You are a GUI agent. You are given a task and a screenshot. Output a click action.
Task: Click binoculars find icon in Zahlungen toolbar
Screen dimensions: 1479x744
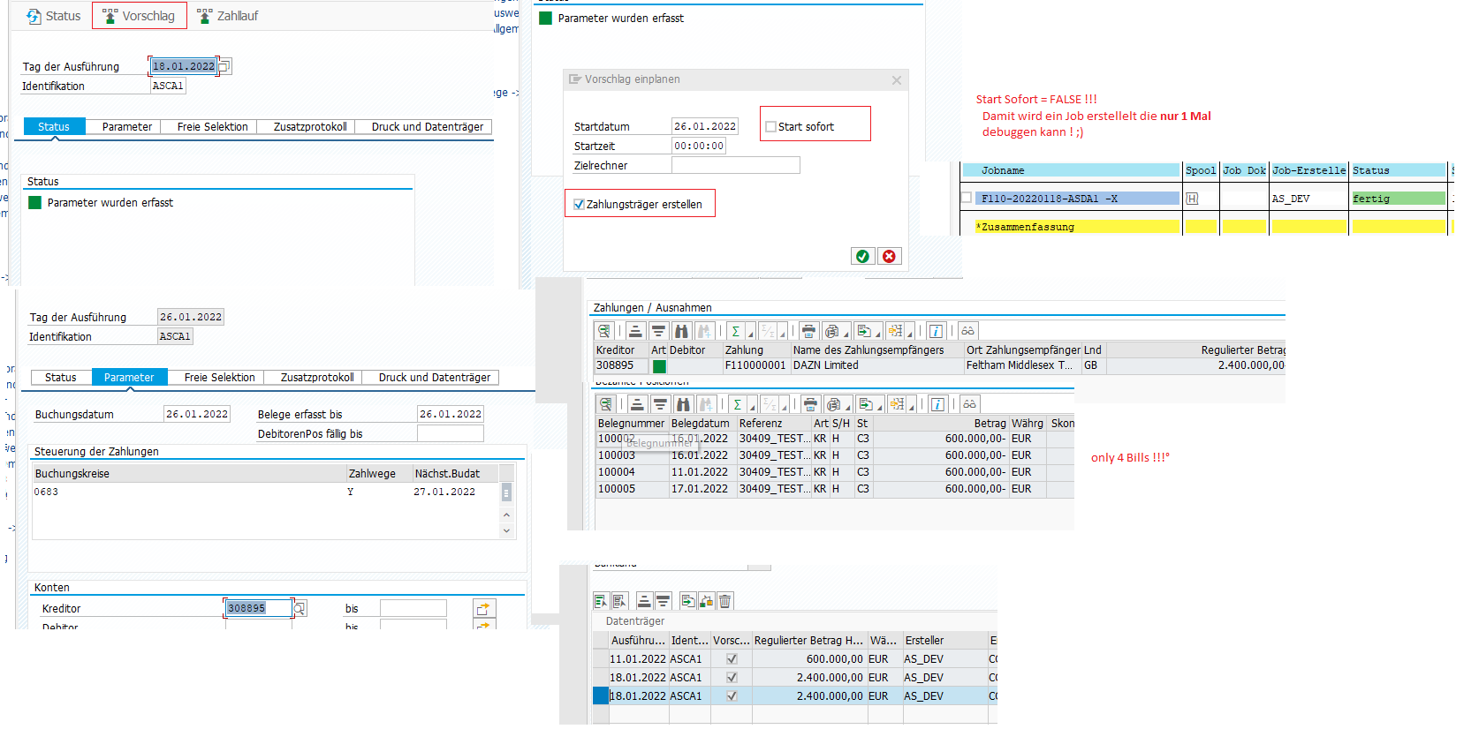(x=681, y=331)
